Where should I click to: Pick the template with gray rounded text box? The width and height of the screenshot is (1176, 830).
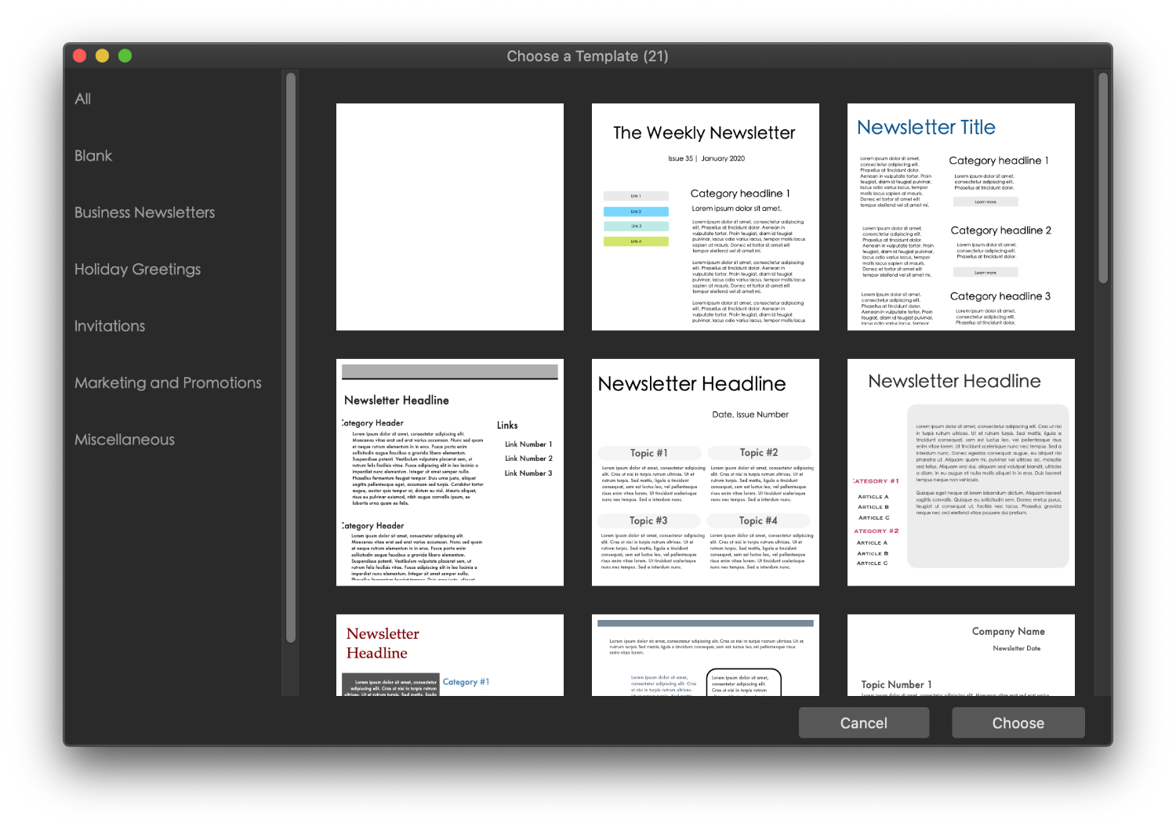[961, 473]
